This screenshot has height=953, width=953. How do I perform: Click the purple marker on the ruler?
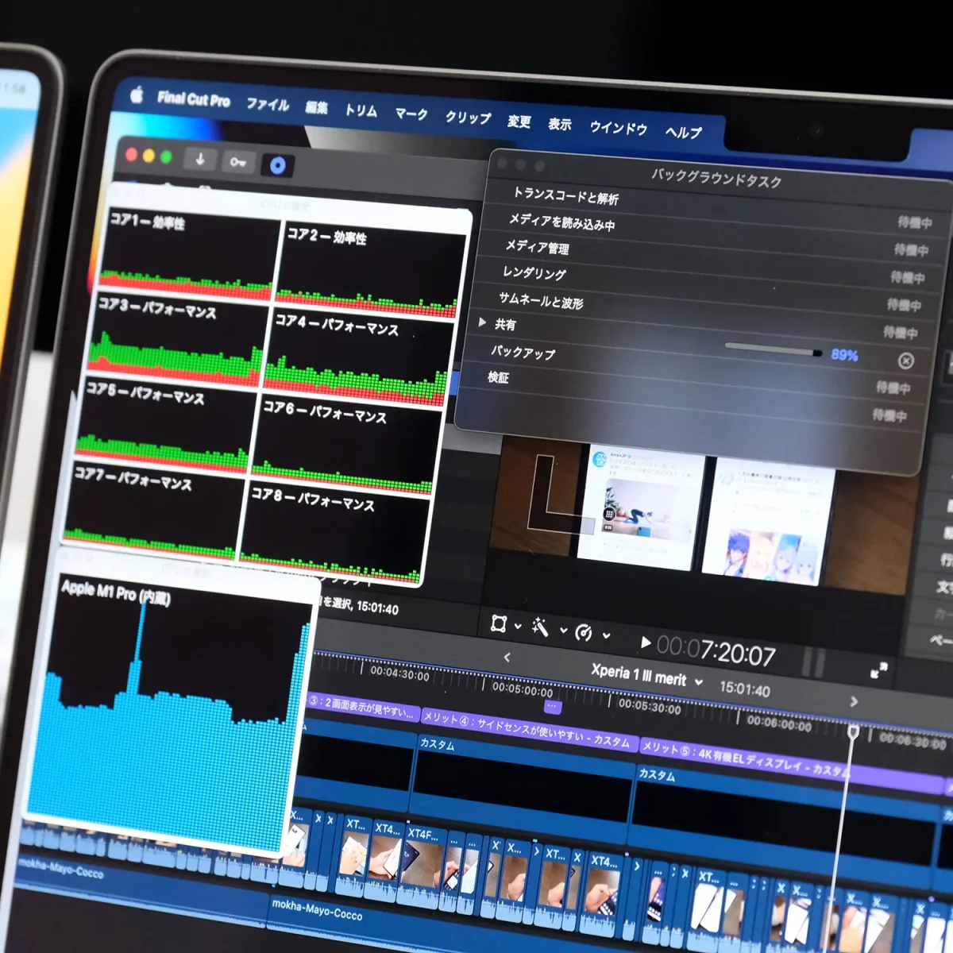[552, 706]
